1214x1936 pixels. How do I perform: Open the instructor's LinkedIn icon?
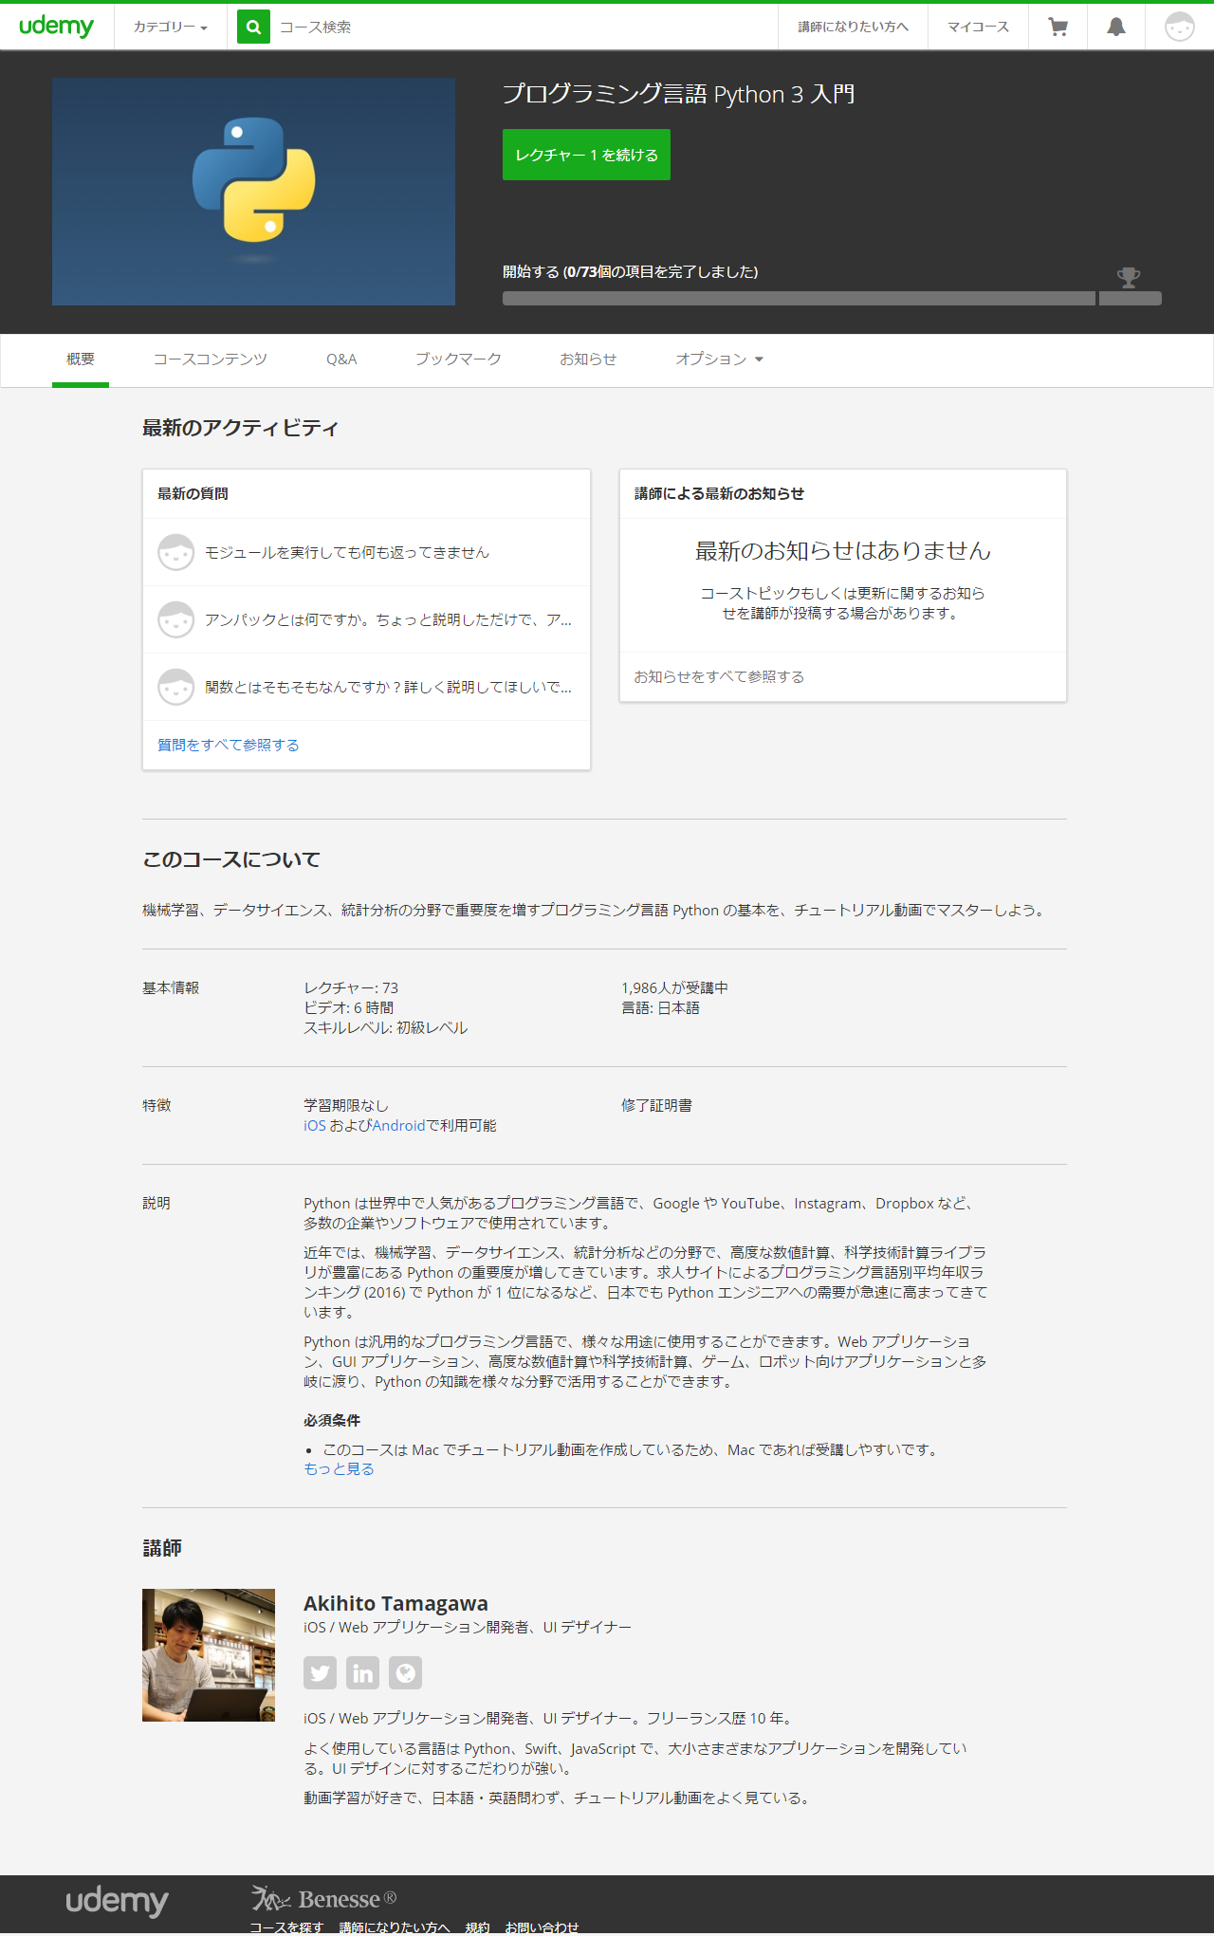tap(362, 1672)
